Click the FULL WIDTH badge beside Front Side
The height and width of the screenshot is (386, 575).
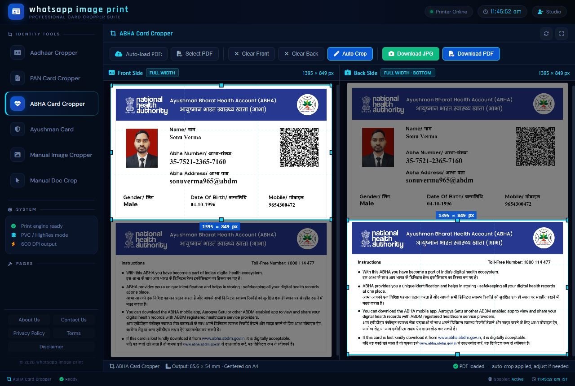coord(162,73)
